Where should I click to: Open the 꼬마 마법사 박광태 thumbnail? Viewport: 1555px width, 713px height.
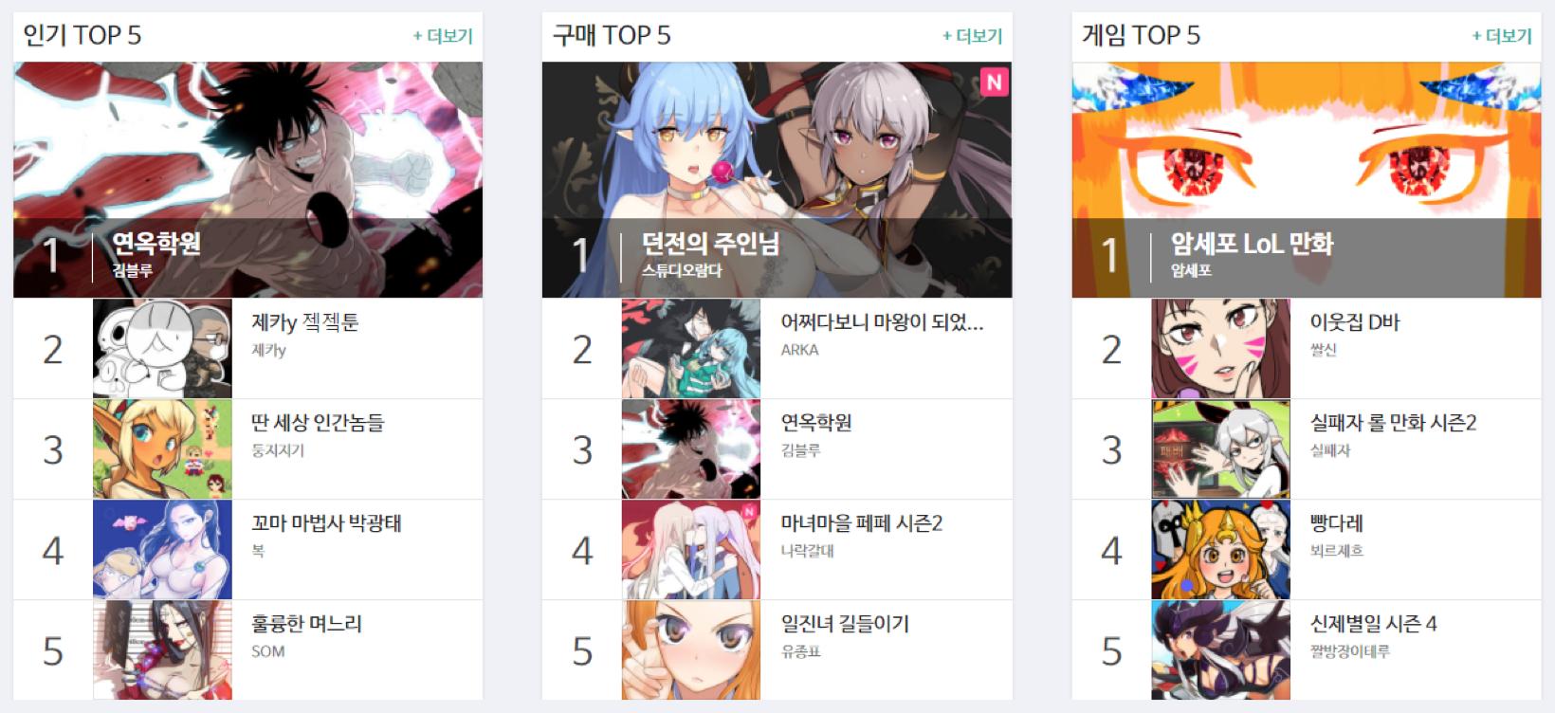point(162,550)
